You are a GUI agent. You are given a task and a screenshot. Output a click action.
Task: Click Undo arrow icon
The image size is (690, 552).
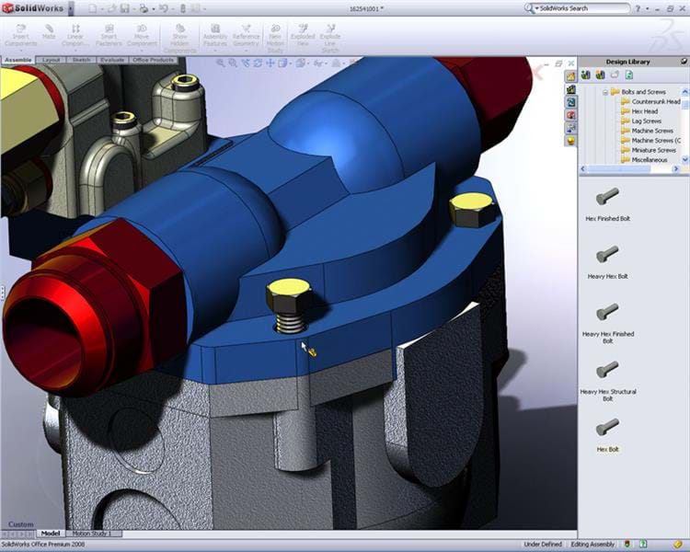click(x=163, y=8)
